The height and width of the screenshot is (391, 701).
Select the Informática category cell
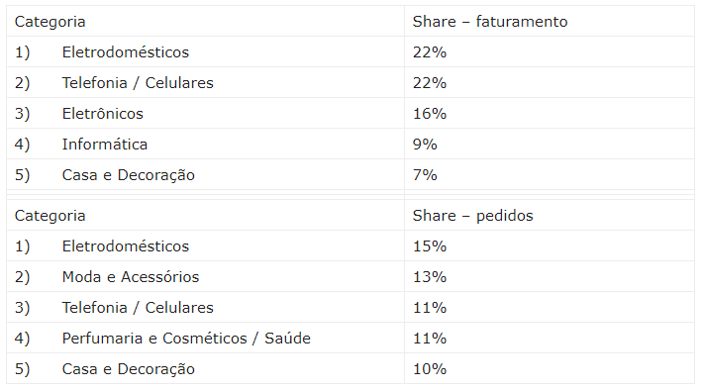click(205, 144)
